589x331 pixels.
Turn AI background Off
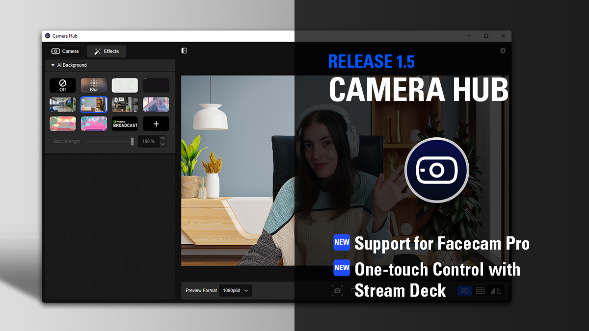coord(63,85)
